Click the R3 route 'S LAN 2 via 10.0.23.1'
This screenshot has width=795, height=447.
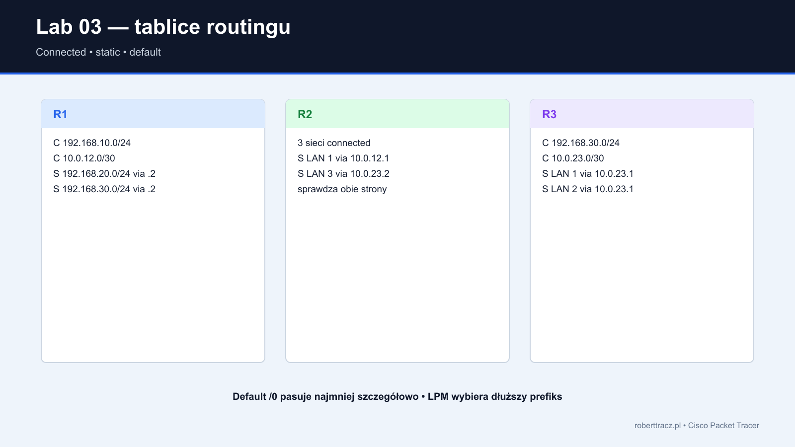[x=588, y=189]
